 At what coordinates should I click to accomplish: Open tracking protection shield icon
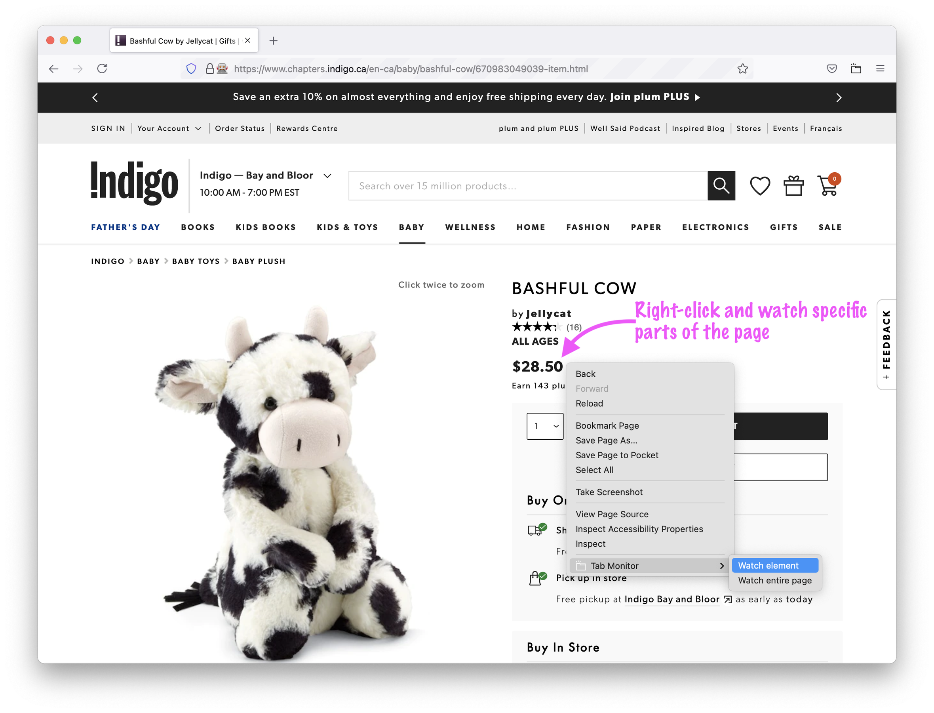[x=191, y=69]
